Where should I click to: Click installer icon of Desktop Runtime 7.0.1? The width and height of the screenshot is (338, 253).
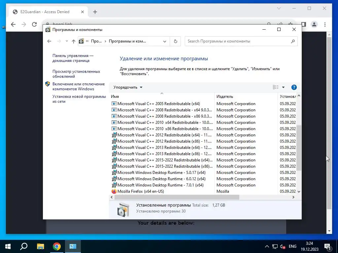pos(114,185)
